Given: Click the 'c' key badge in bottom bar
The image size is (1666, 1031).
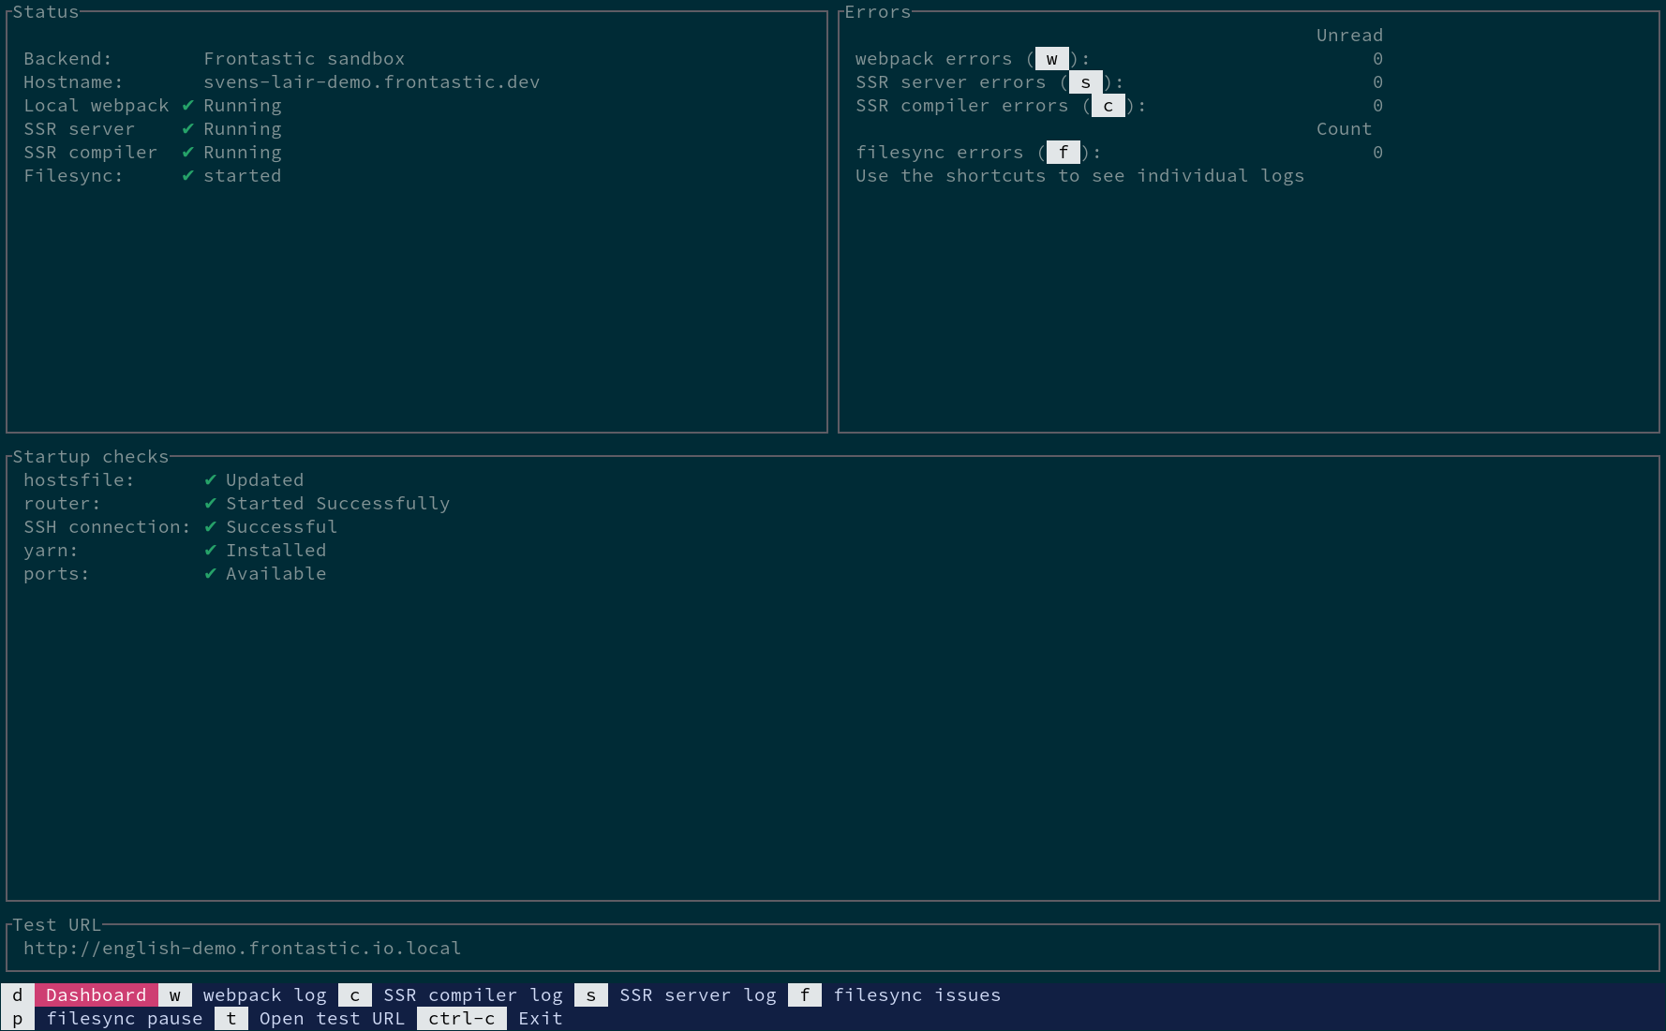Looking at the screenshot, I should pos(355,994).
